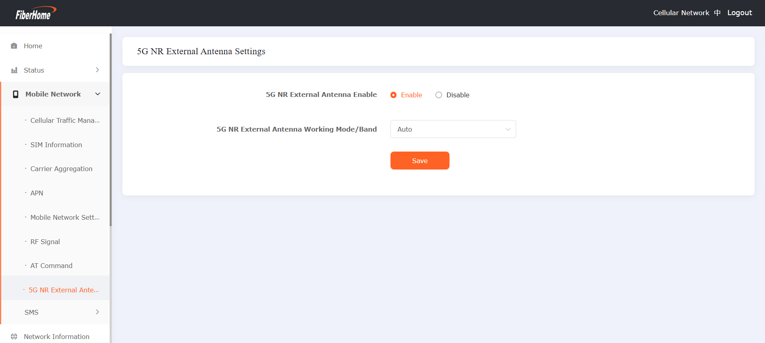Expand the Status menu chevron
Image resolution: width=765 pixels, height=343 pixels.
click(97, 70)
